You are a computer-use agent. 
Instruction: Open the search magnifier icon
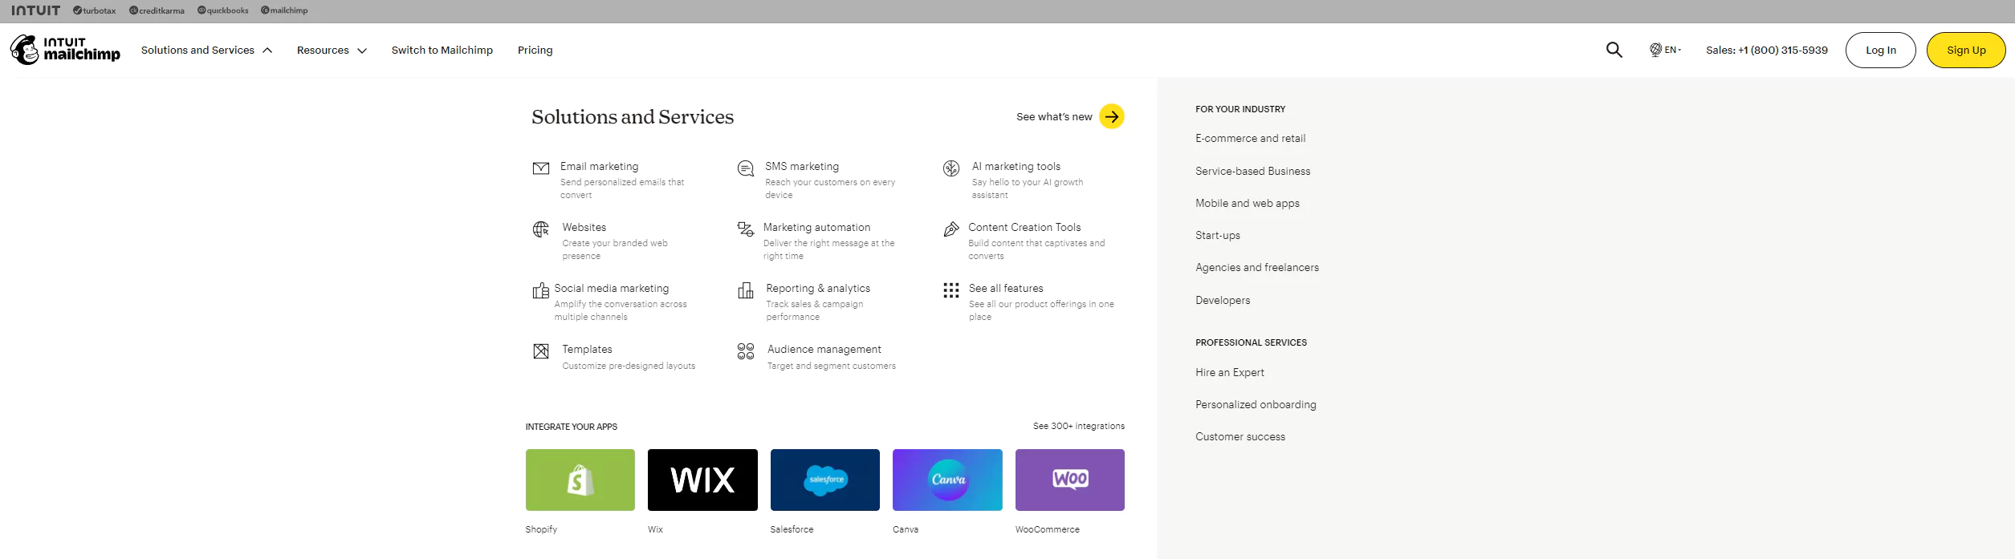pyautogui.click(x=1614, y=50)
